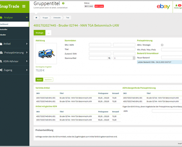Click the Preisoptimierung icon in the sidebar
The width and height of the screenshot is (182, 147).
pos(1,53)
